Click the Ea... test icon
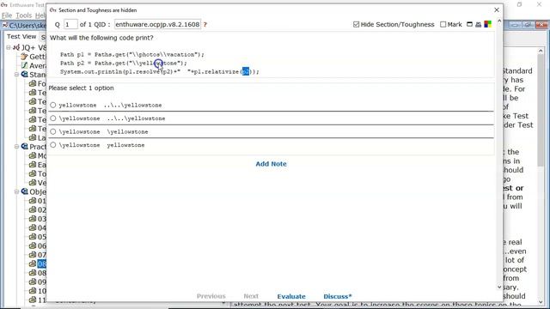 pos(33,165)
